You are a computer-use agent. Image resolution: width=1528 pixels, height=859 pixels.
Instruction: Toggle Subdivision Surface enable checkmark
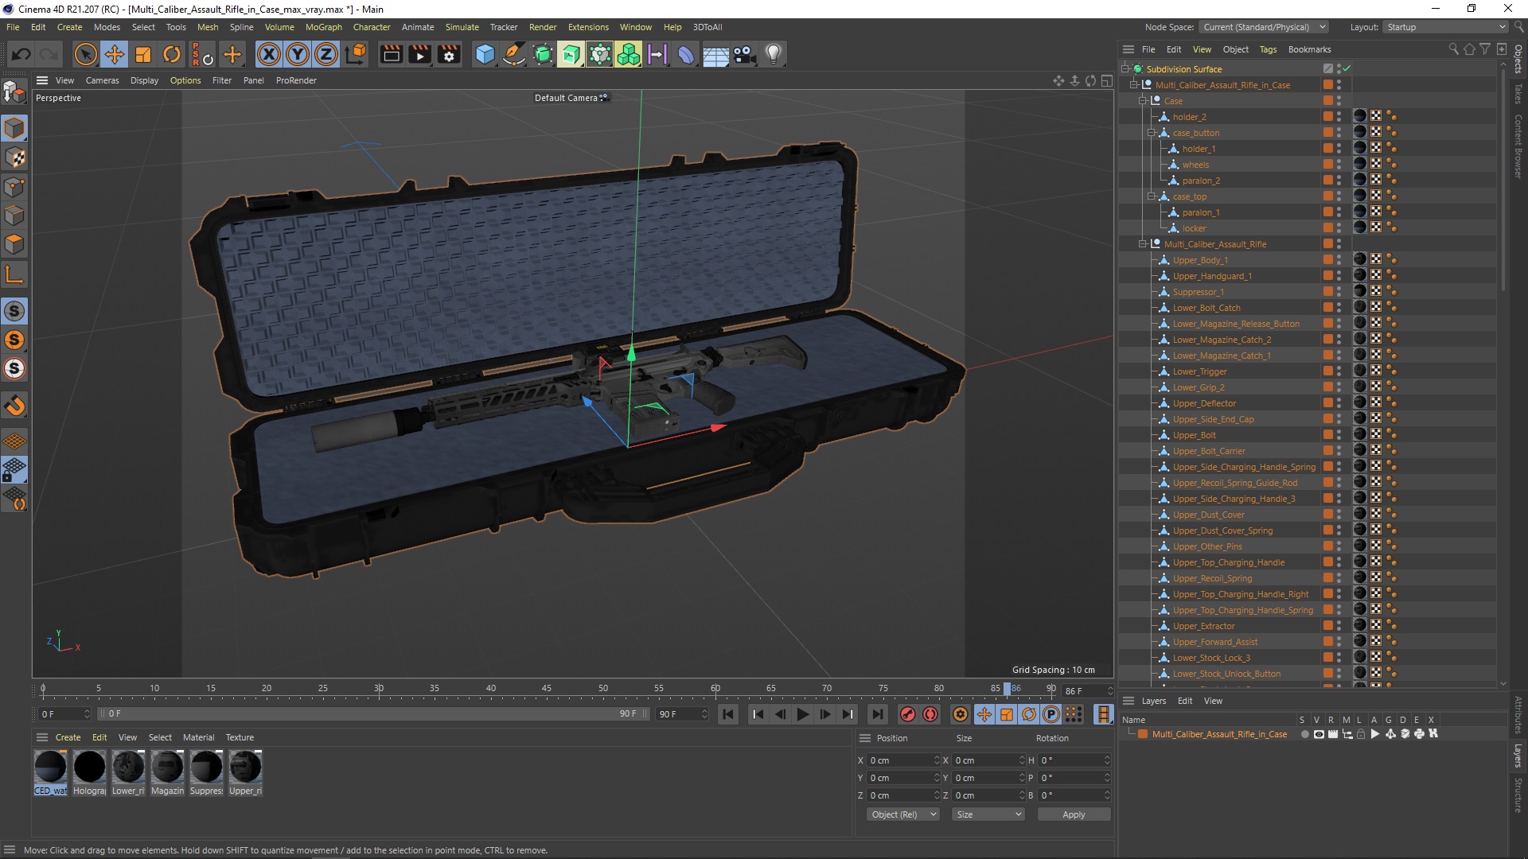pyautogui.click(x=1347, y=69)
